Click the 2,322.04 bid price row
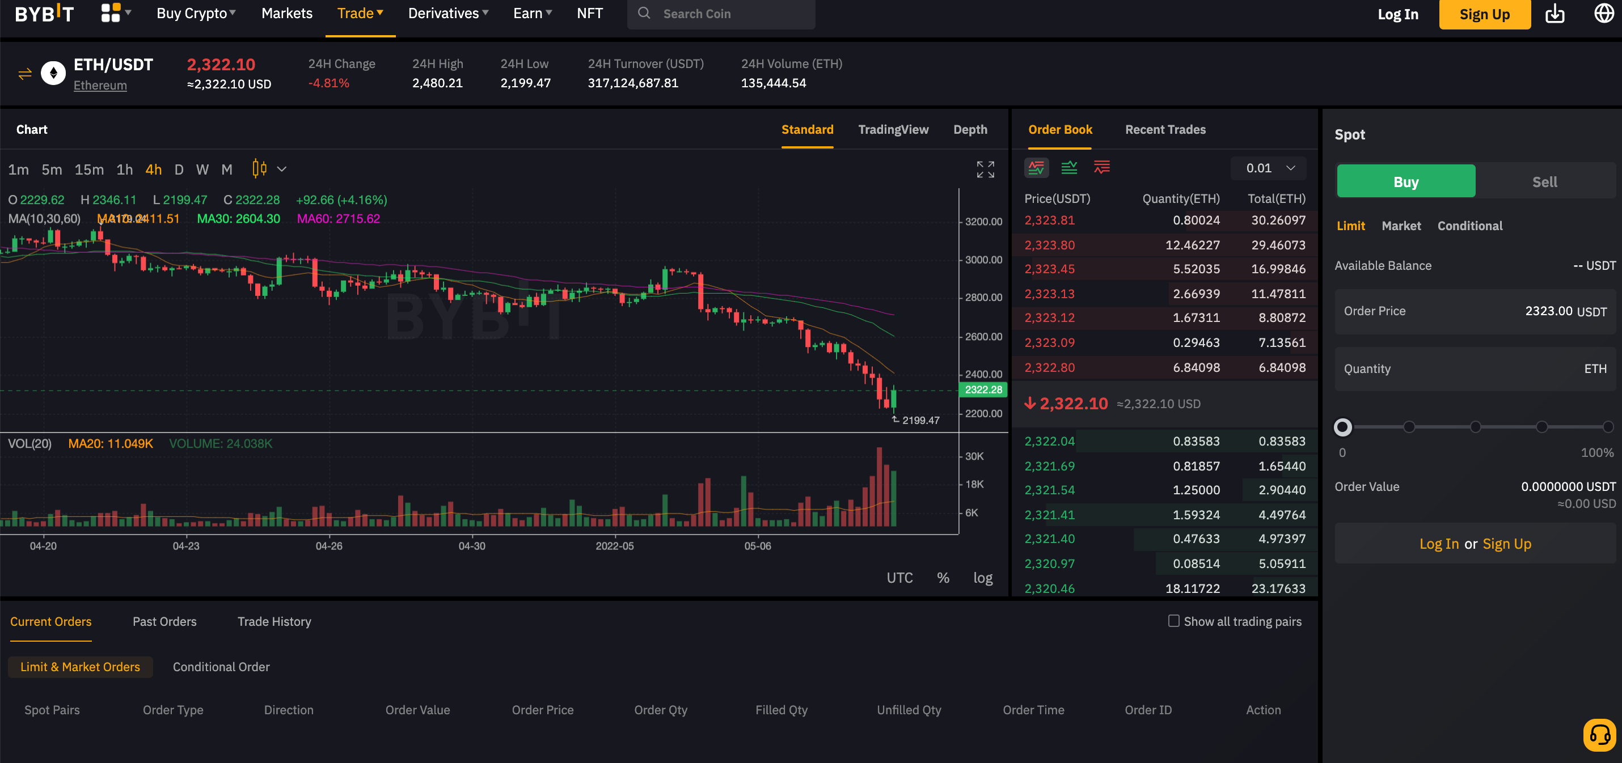 coord(1164,442)
